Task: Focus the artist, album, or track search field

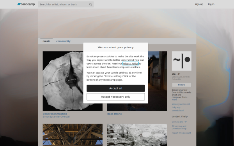Action: [x=66, y=4]
